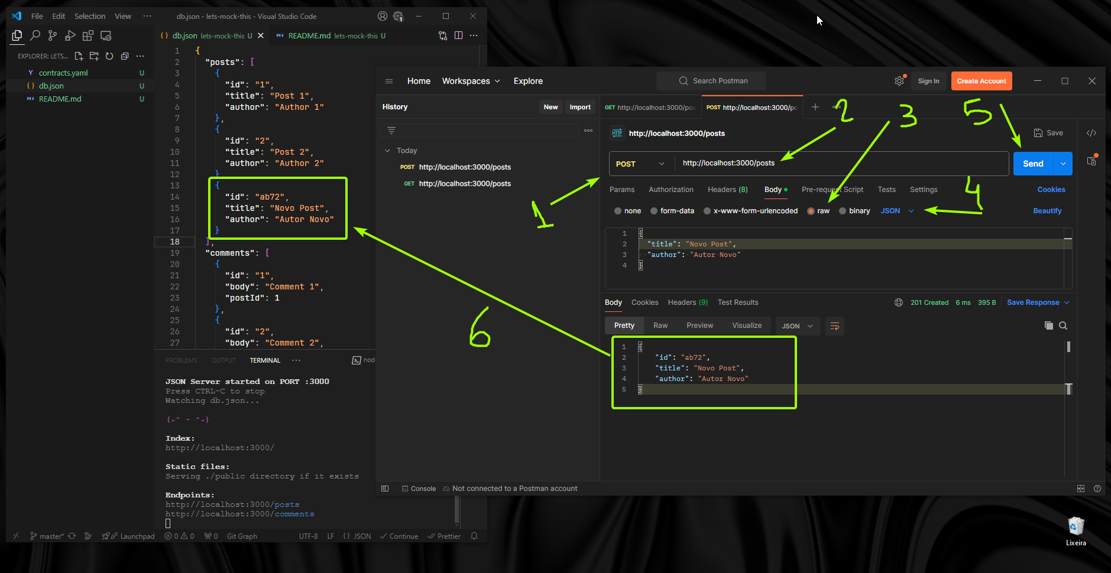Screen dimensions: 1111x573
Task: Open the Postman settings gear
Action: [x=899, y=81]
